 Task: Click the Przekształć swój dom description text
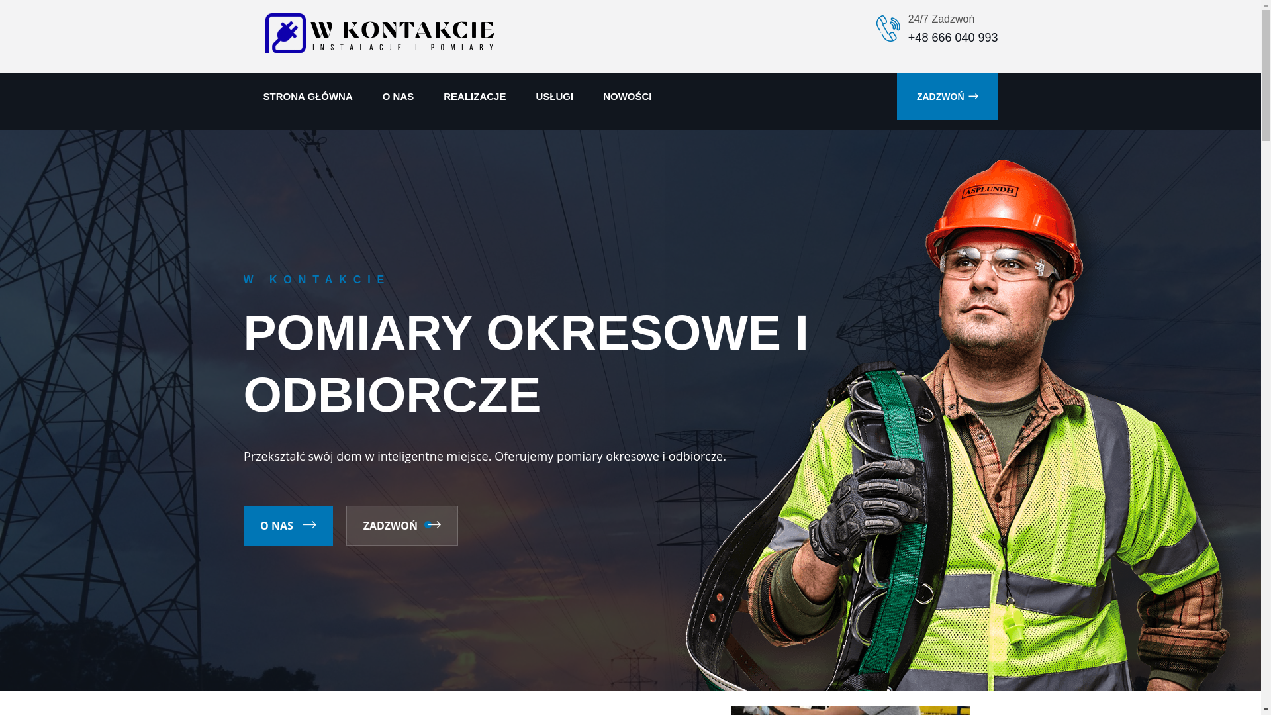(485, 456)
